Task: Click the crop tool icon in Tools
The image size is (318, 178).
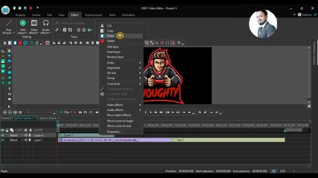Action: coord(70,30)
